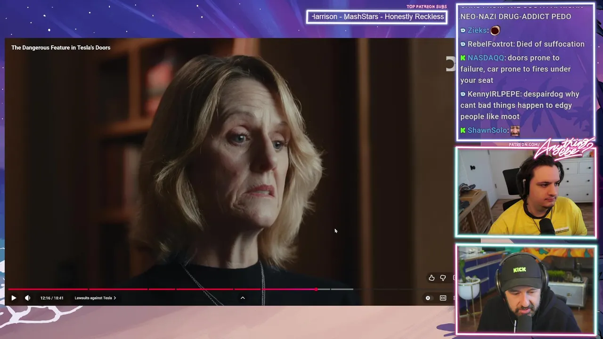
Task: Click the badge icon beside KennyIRLPEPE
Action: pyautogui.click(x=463, y=94)
